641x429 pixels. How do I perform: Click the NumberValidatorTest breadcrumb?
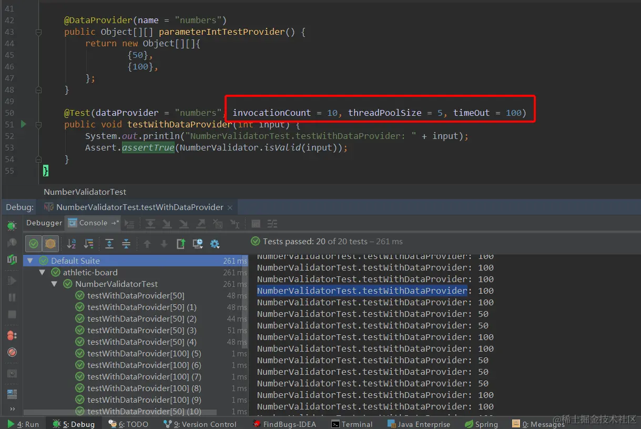click(x=85, y=192)
